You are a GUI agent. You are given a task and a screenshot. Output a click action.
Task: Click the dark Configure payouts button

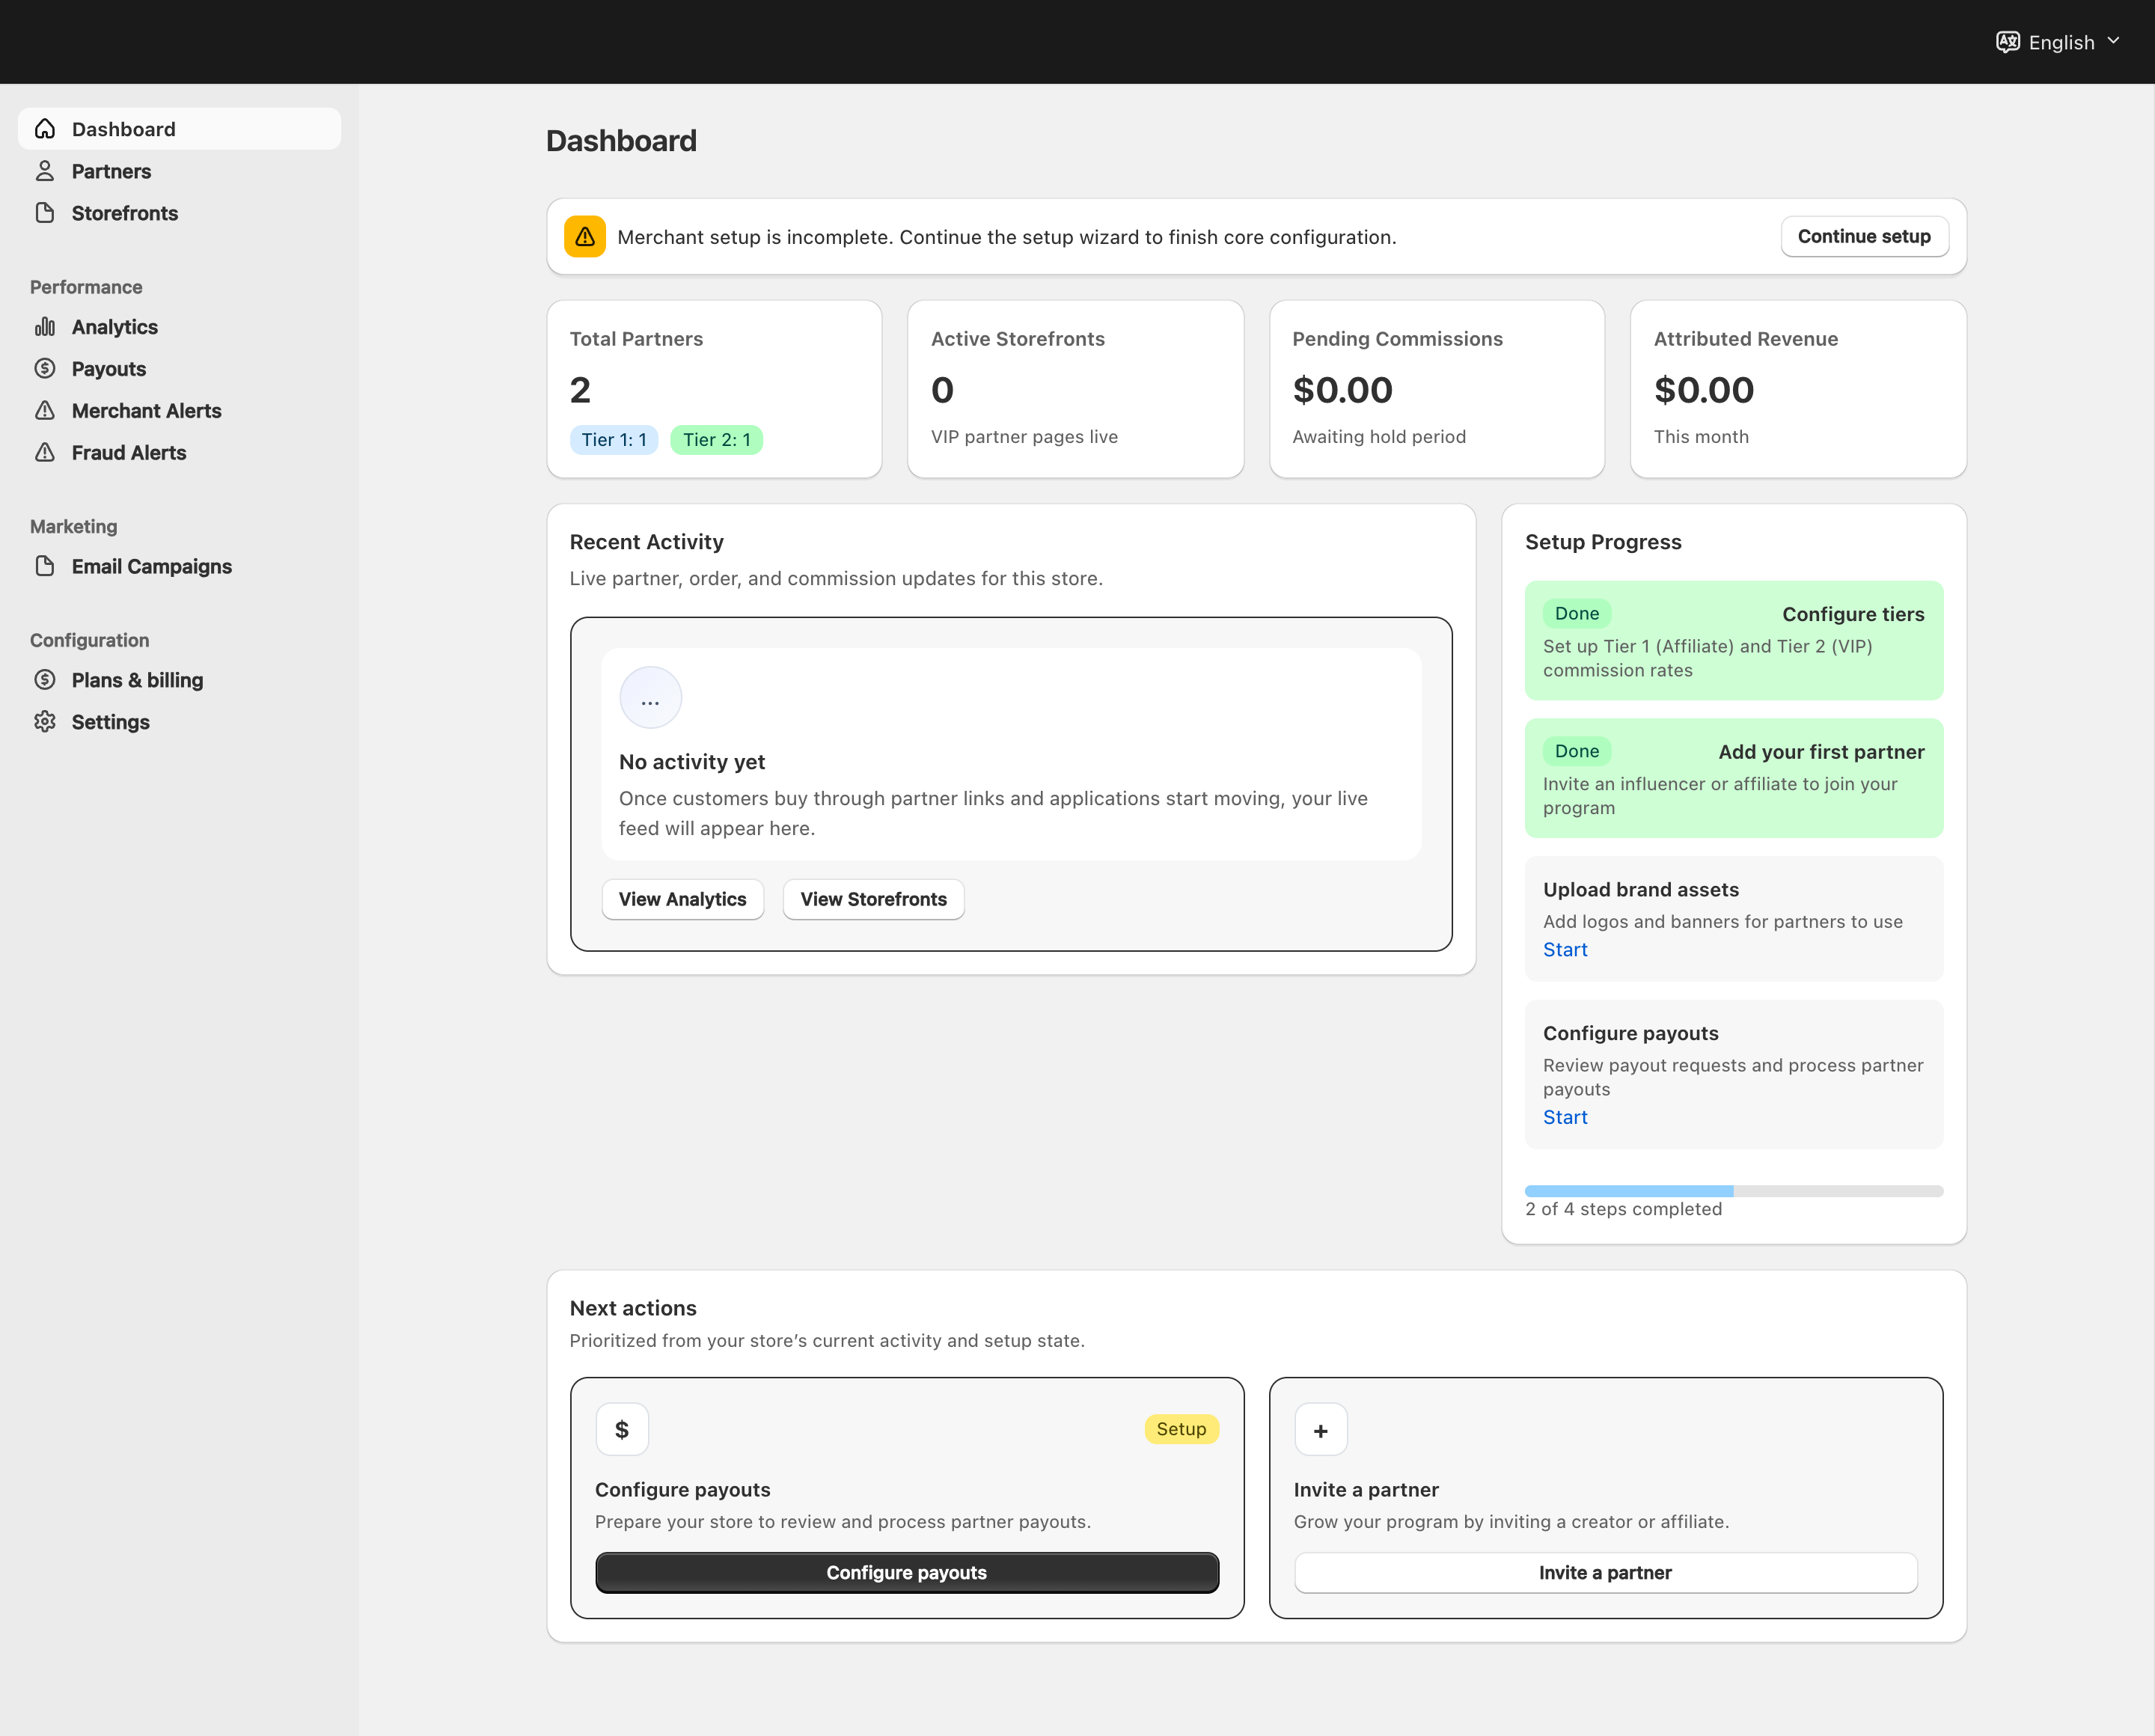pyautogui.click(x=907, y=1573)
